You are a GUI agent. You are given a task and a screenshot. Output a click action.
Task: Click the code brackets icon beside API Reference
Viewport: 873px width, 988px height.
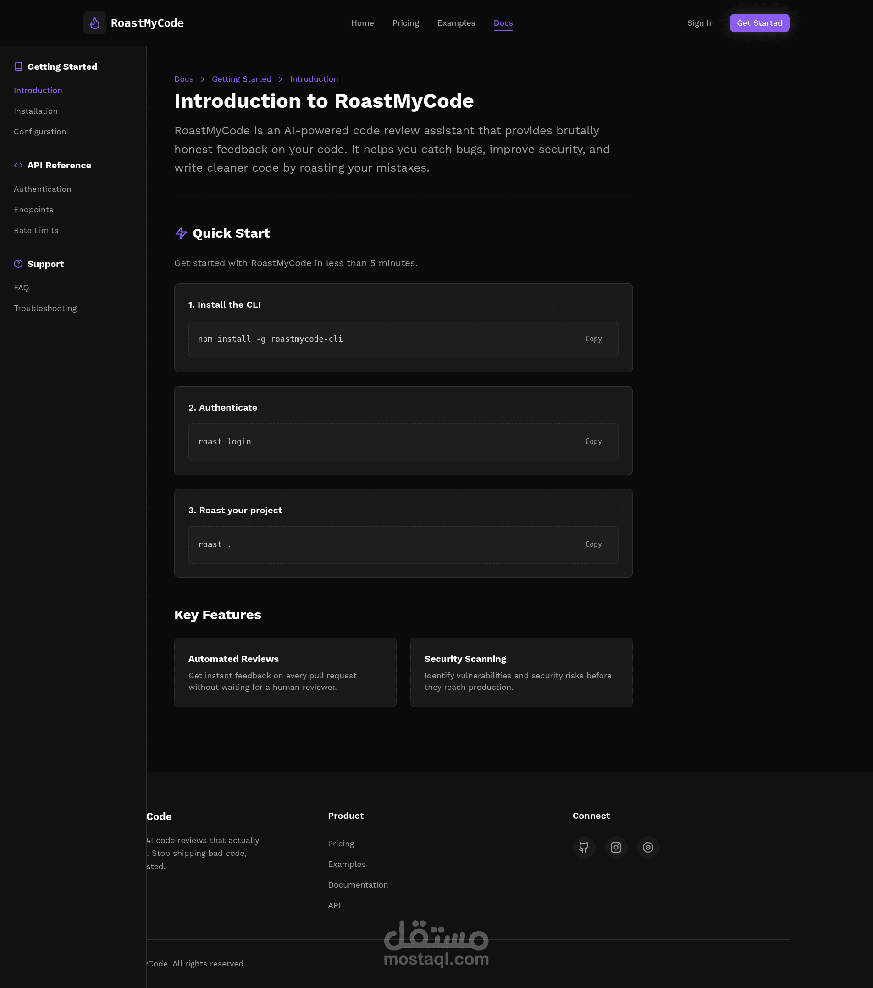click(18, 165)
